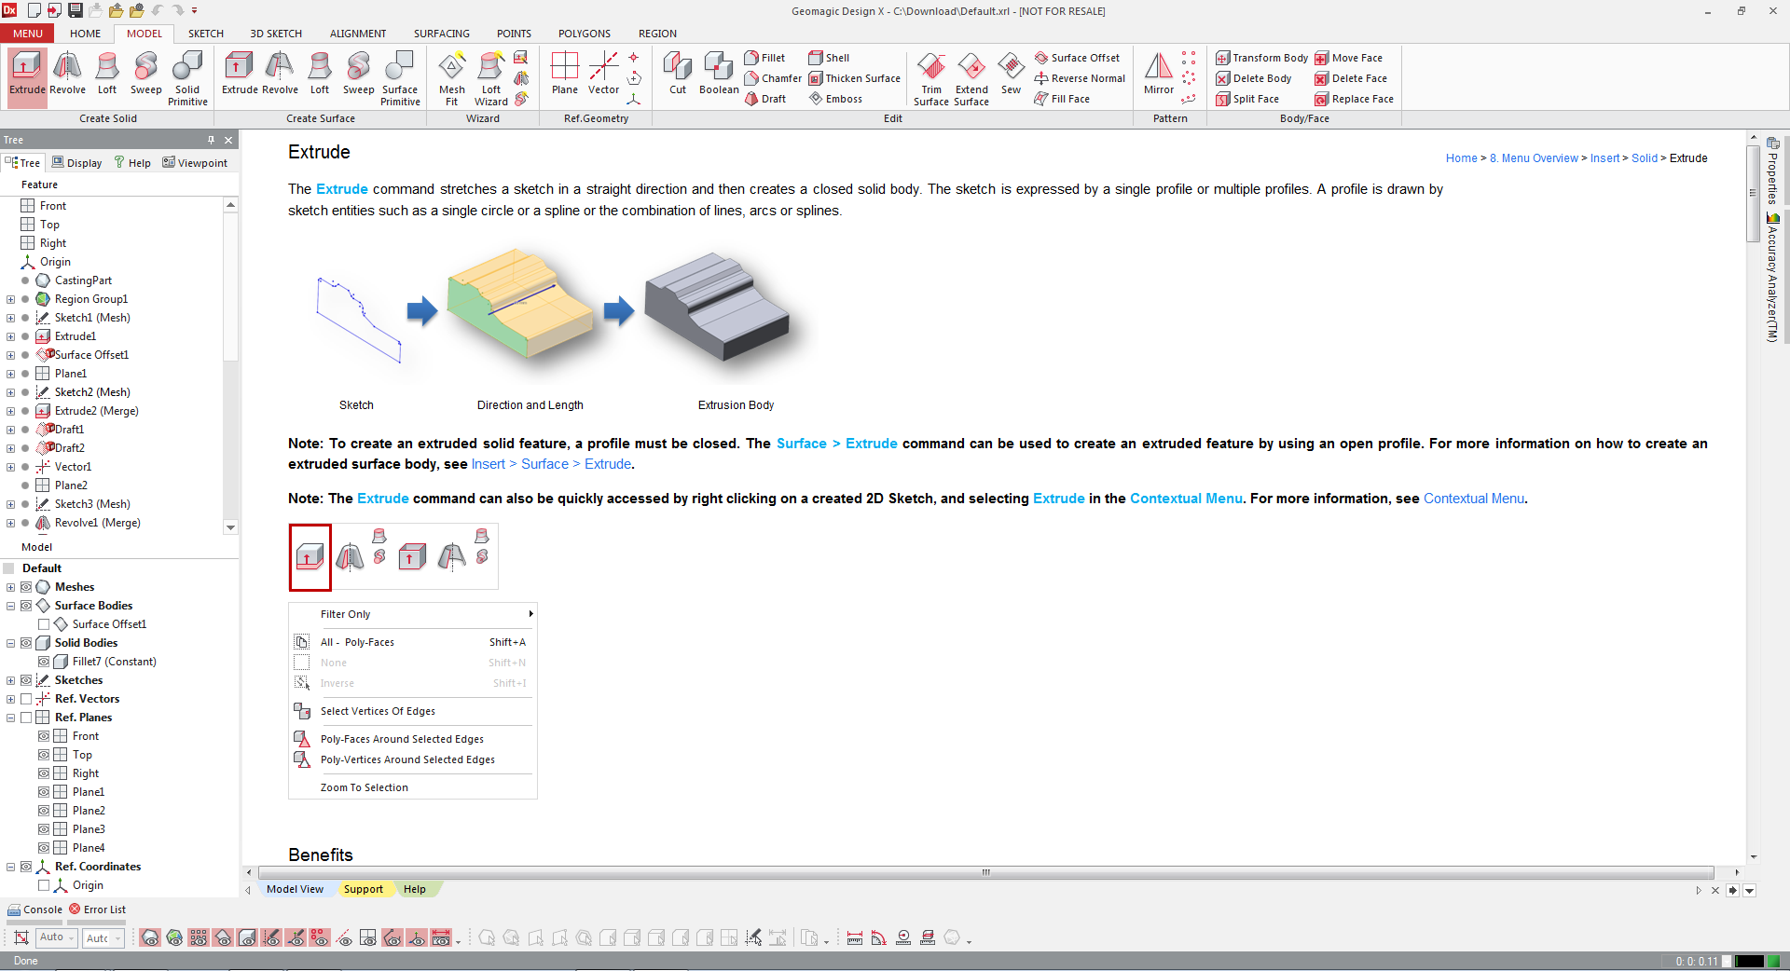
Task: Click the Thicken Surface tool
Action: point(854,78)
